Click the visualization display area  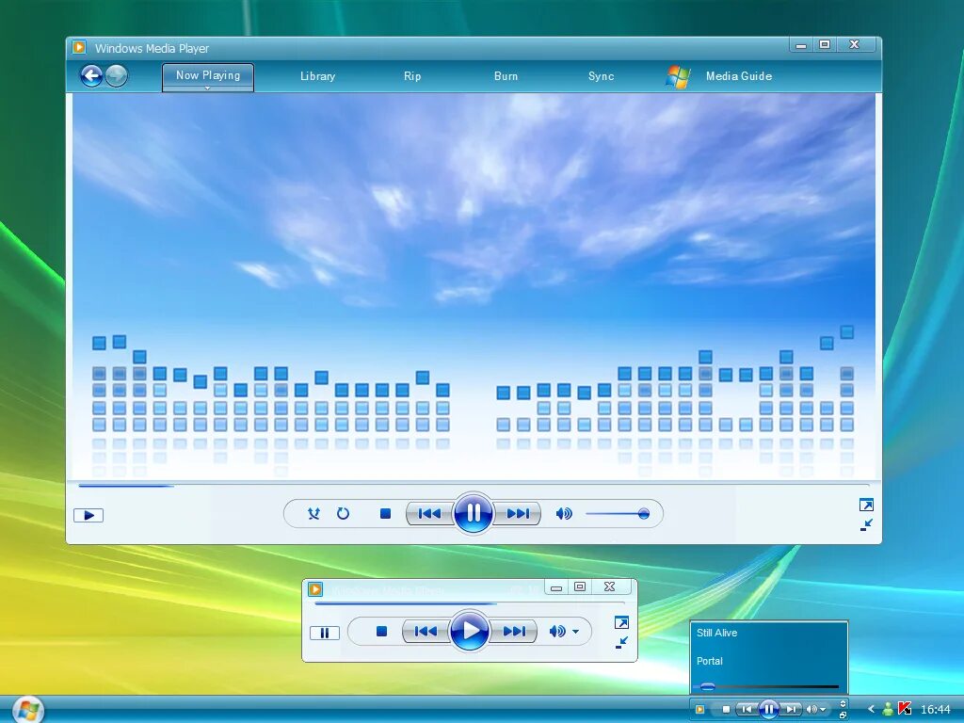(x=474, y=286)
